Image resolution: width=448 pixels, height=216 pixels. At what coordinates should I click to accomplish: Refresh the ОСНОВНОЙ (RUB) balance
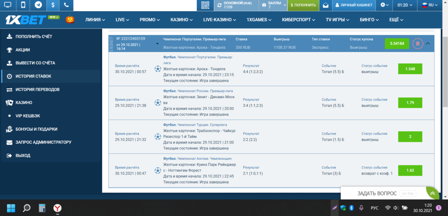click(220, 5)
